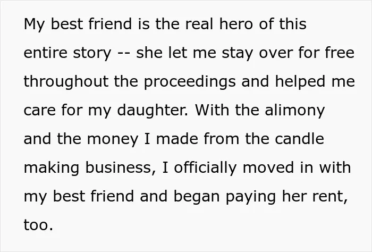
Task: Click on the word "proceedings"
Action: click(x=190, y=82)
